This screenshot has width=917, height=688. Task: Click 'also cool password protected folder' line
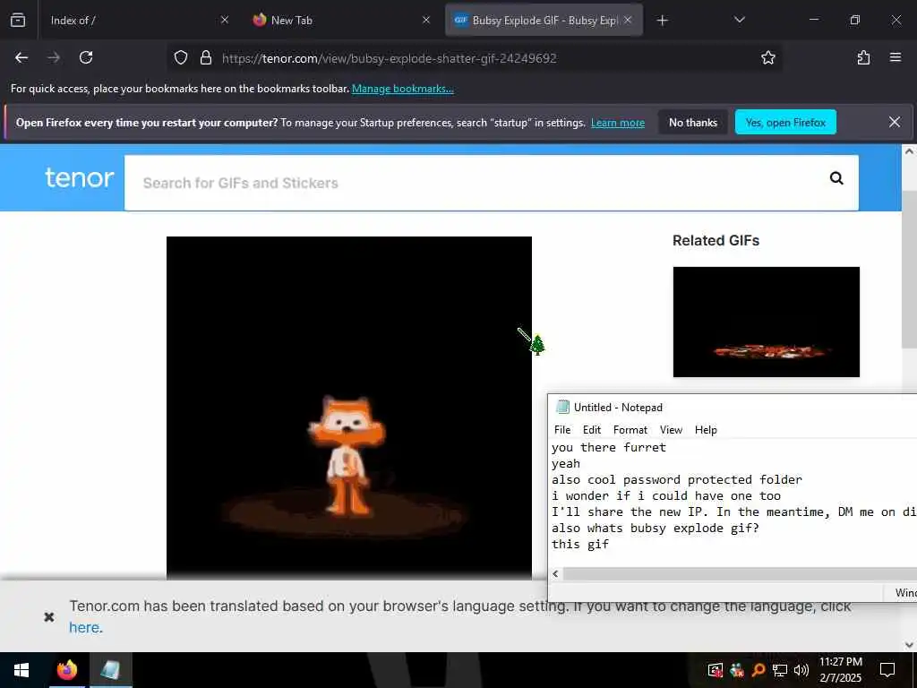677,480
